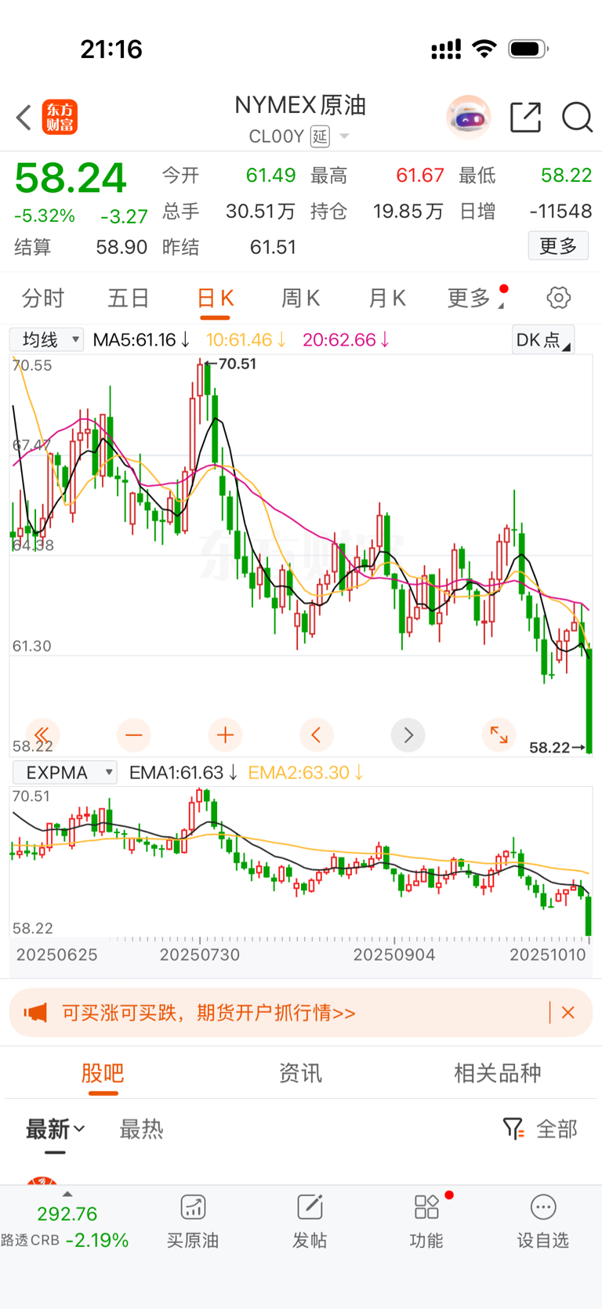This screenshot has width=602, height=1309.
Task: Select the 日K tab
Action: coord(215,298)
